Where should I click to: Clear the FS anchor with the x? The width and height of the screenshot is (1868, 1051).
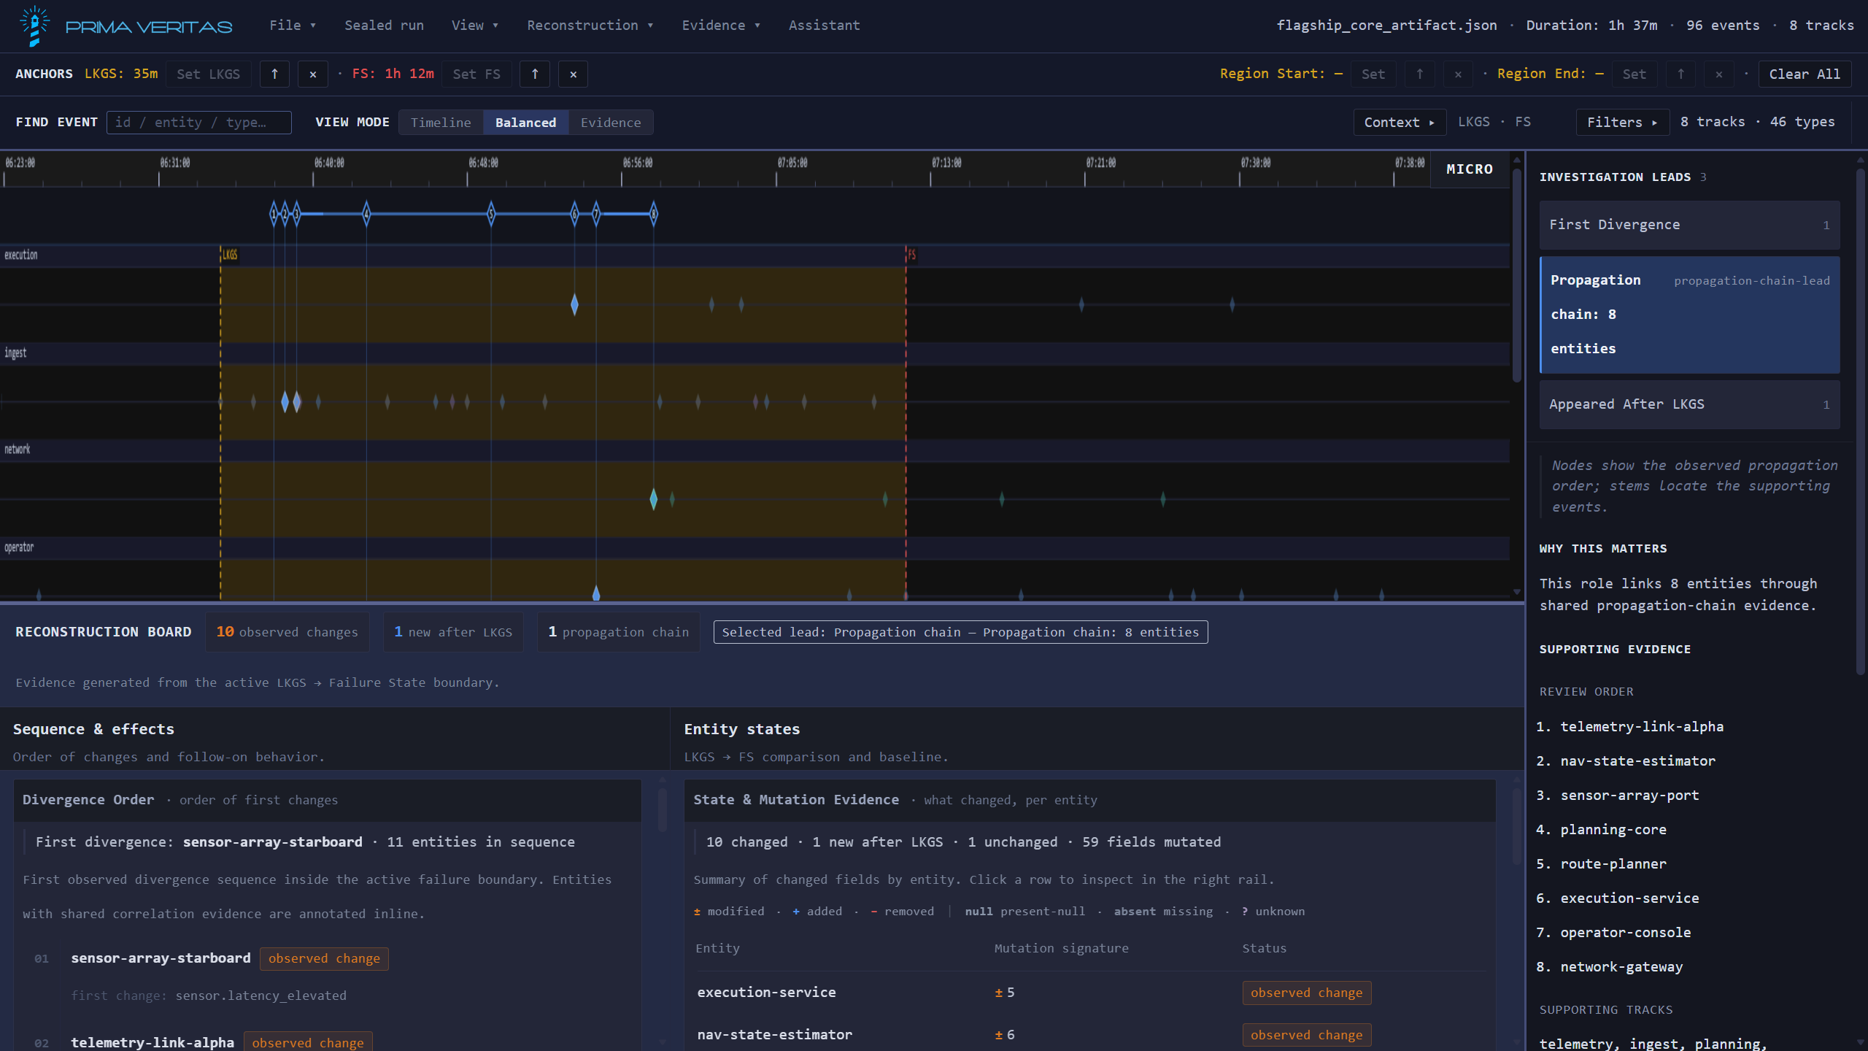(573, 74)
